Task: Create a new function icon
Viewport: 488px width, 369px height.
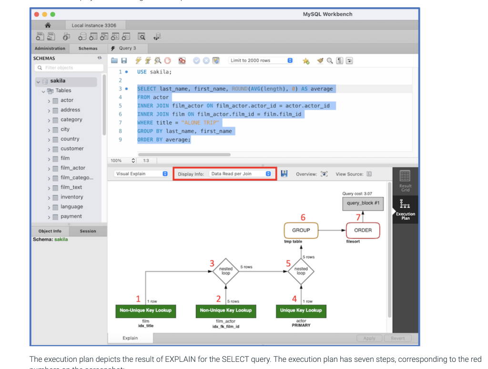Action: pyautogui.click(x=126, y=36)
